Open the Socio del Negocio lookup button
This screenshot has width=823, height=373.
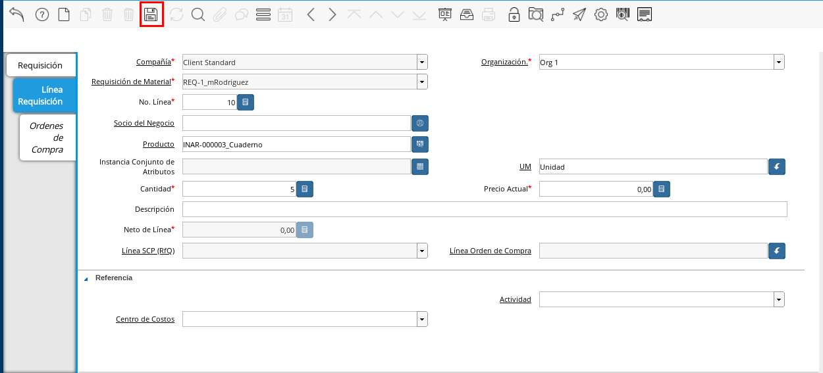[420, 123]
